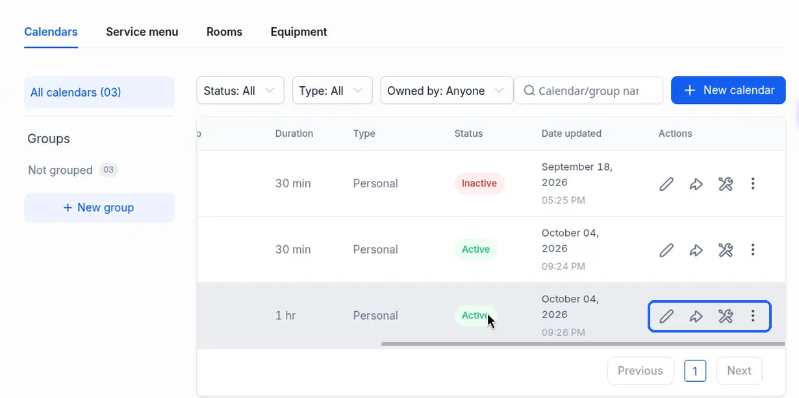The width and height of the screenshot is (799, 398).
Task: Go to the Rooms tab
Action: [224, 32]
